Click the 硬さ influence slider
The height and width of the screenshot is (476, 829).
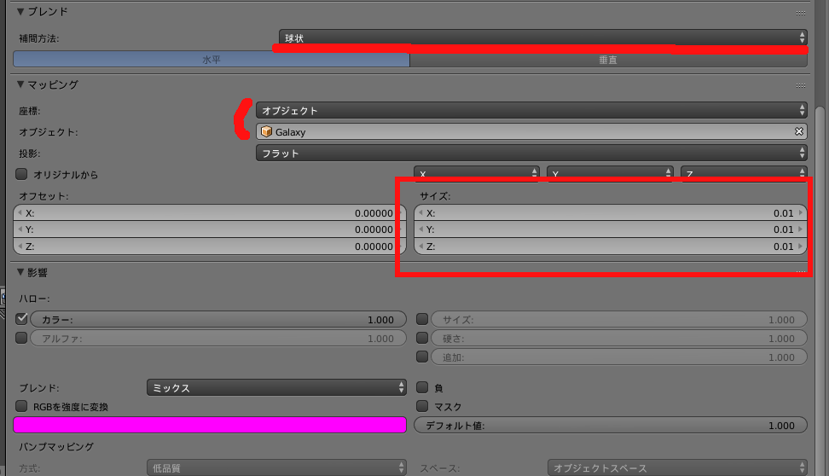click(x=619, y=338)
